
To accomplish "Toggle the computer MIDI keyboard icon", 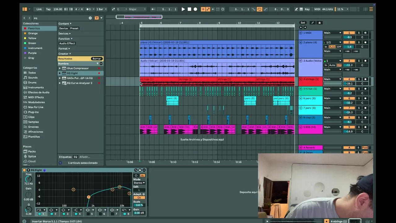I will point(301,9).
